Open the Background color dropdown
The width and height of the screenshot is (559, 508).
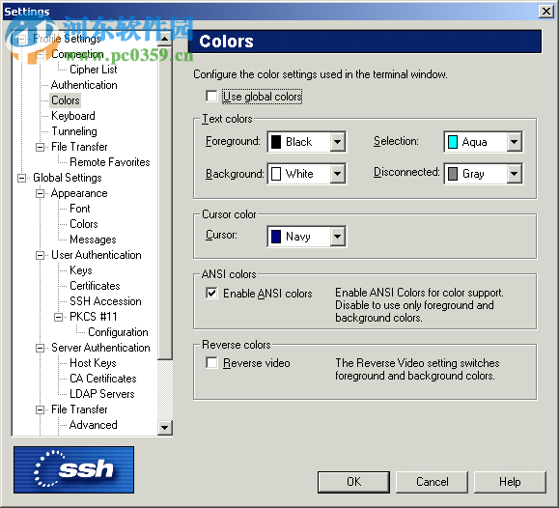337,174
